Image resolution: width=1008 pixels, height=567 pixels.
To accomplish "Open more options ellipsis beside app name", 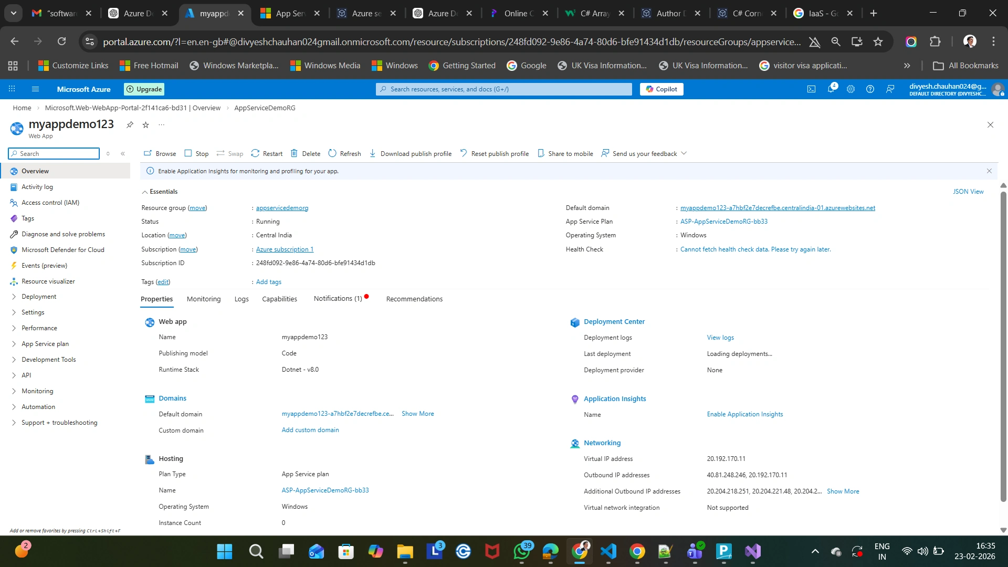I will click(x=162, y=125).
